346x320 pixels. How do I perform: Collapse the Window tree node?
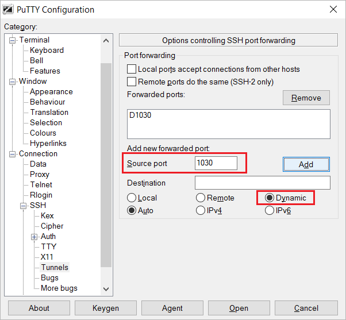pyautogui.click(x=13, y=82)
